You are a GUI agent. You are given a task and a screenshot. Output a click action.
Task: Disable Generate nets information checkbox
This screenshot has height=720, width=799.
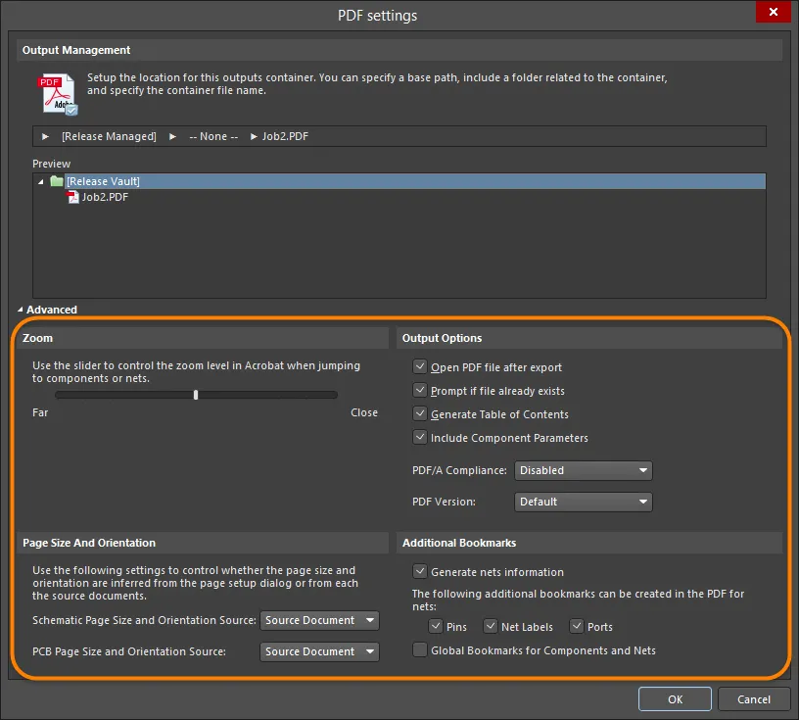420,572
